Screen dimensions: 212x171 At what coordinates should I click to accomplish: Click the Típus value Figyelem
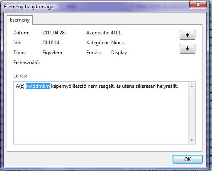(x=52, y=53)
